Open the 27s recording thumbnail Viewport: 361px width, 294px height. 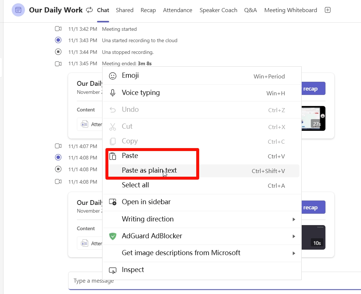coord(313,118)
